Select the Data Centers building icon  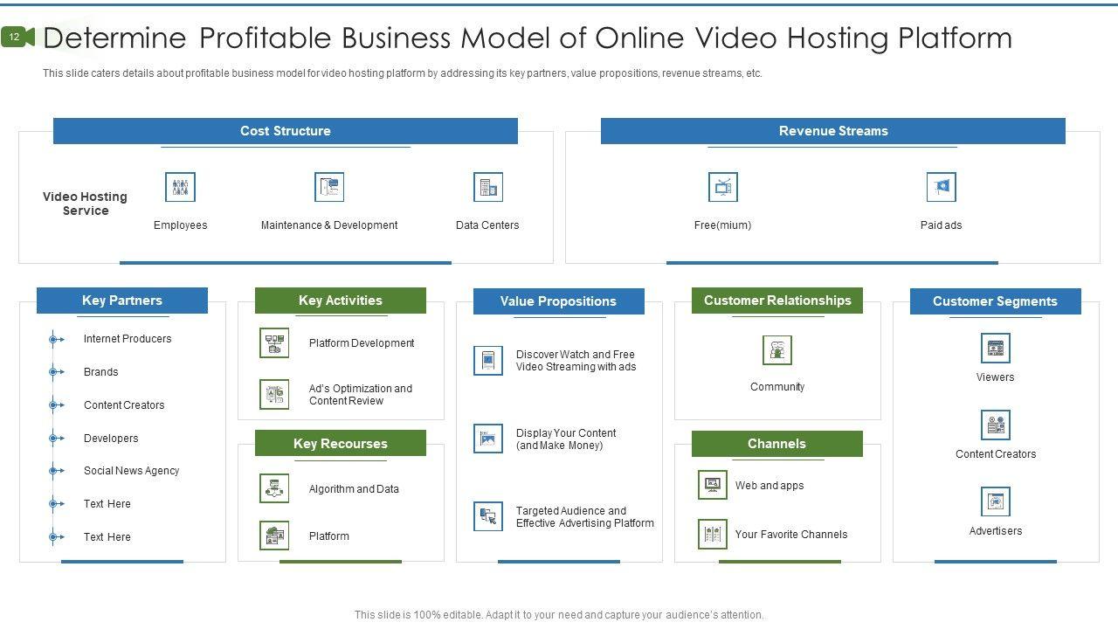[x=488, y=187]
